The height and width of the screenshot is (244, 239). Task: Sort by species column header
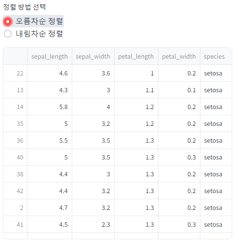coord(216,56)
